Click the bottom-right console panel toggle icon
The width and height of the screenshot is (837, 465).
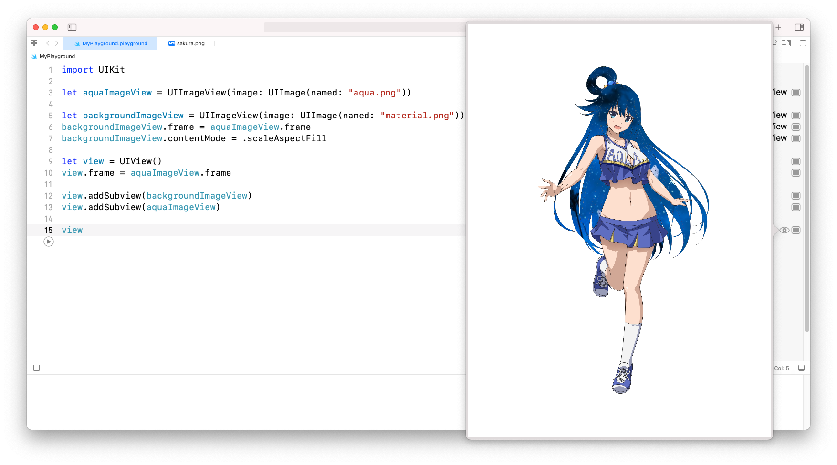802,368
